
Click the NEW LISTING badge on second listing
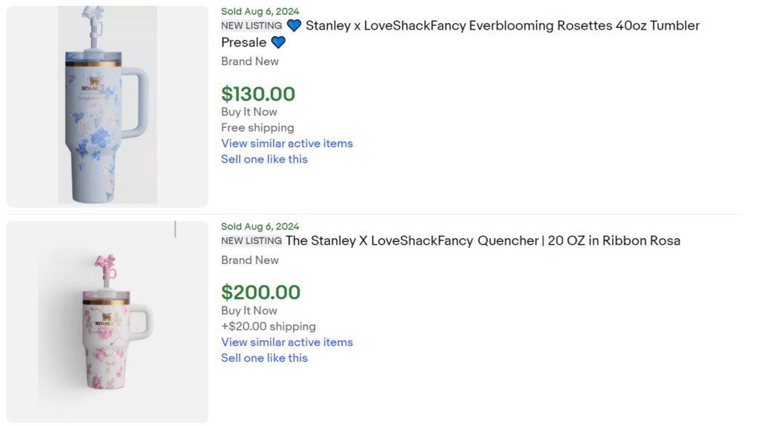[250, 240]
